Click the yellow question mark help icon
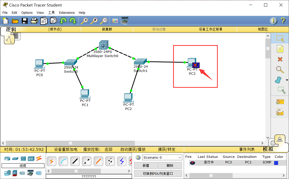 [x=283, y=21]
